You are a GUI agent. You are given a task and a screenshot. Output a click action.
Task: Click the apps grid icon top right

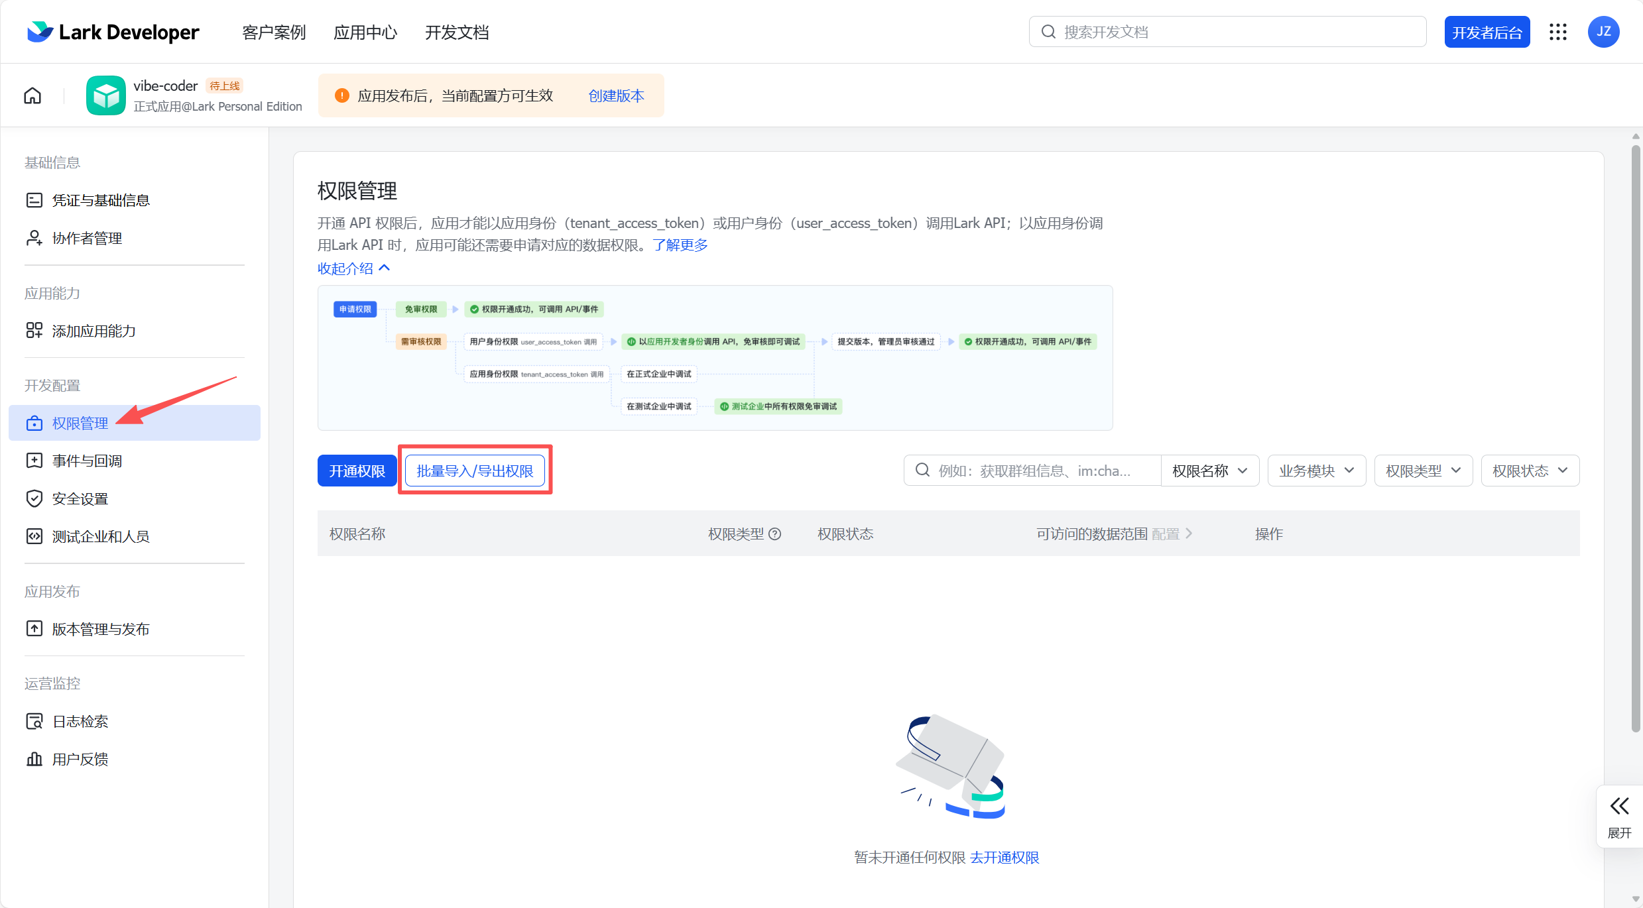1559,31
